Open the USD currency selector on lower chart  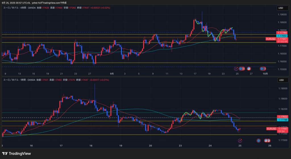click(280, 80)
